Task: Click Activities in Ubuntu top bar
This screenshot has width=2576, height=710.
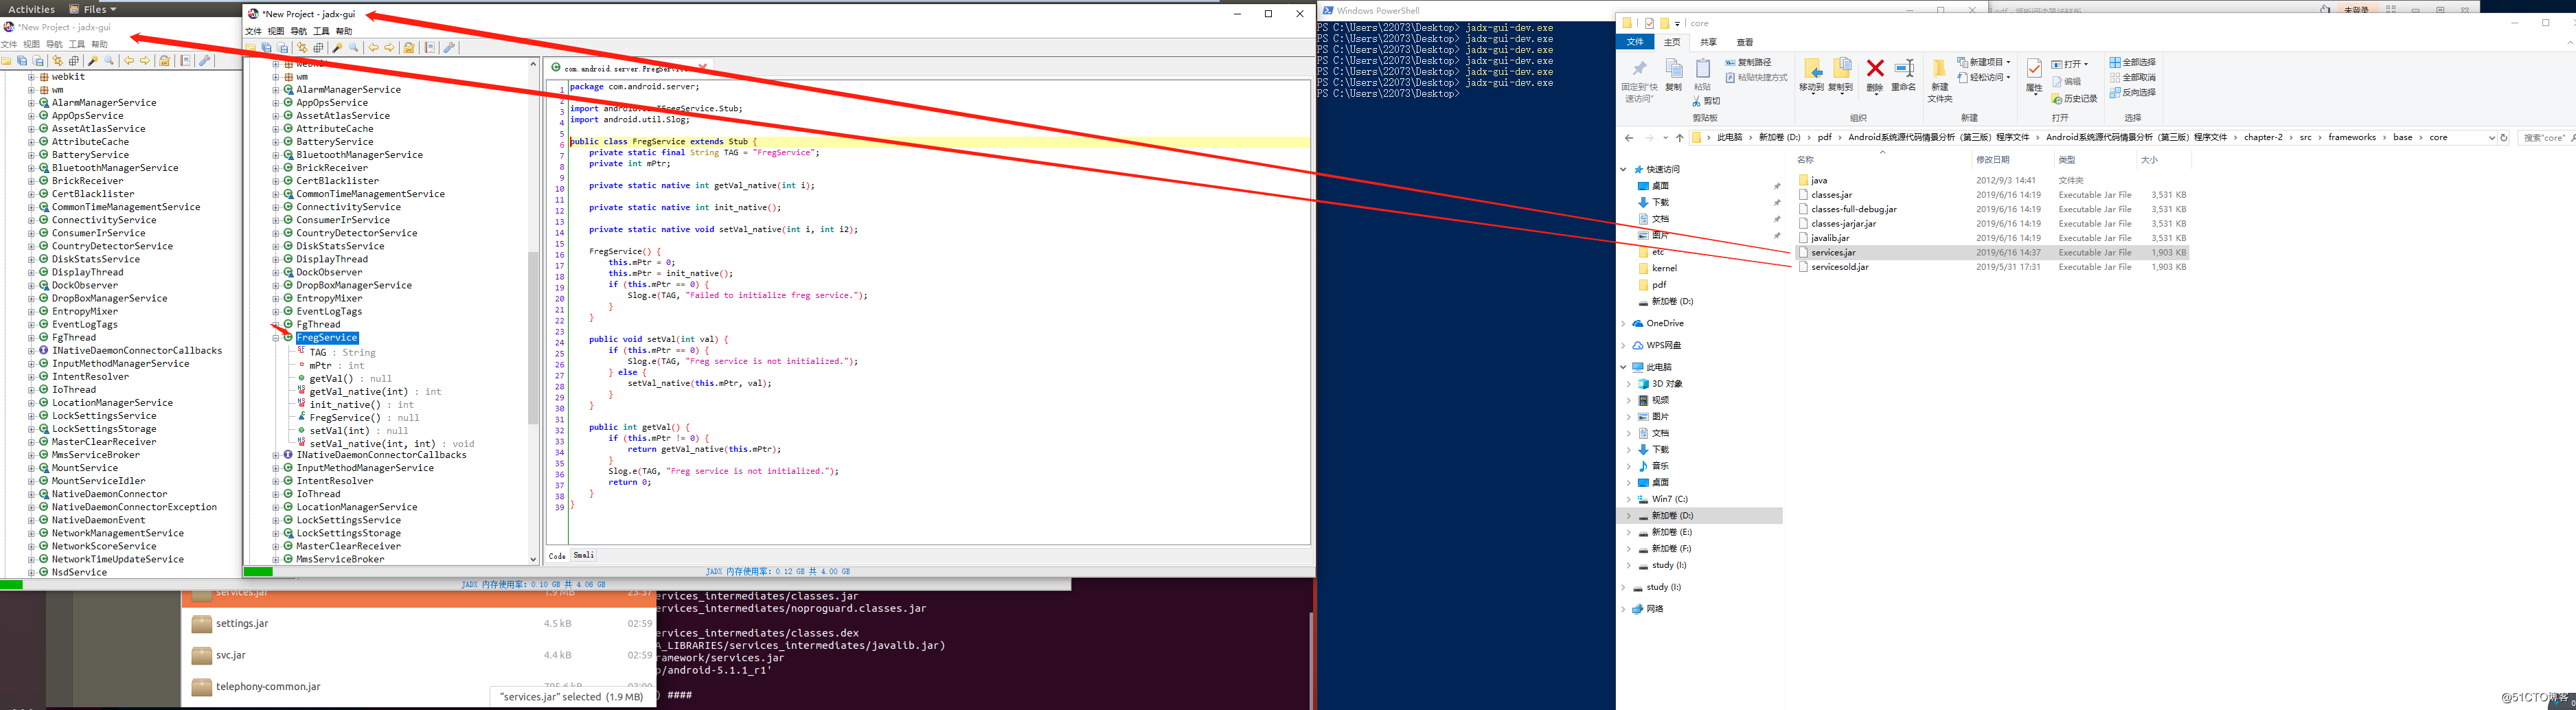Action: coord(31,9)
